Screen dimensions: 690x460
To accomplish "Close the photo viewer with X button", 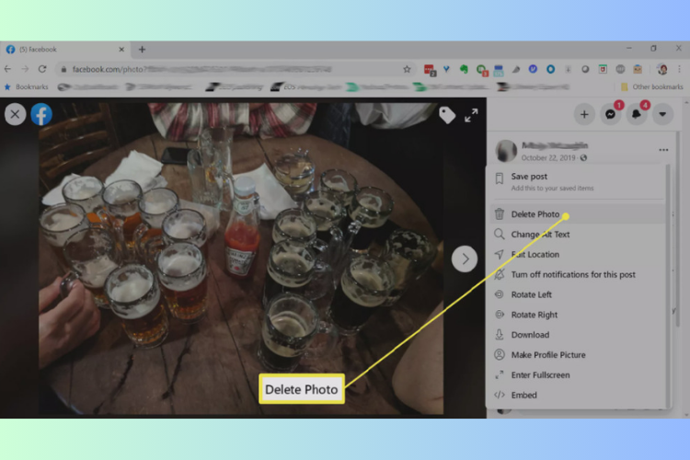I will coord(15,114).
